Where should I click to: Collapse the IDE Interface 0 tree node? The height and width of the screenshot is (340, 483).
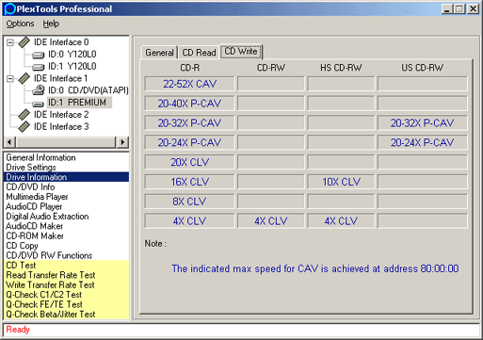[x=10, y=42]
